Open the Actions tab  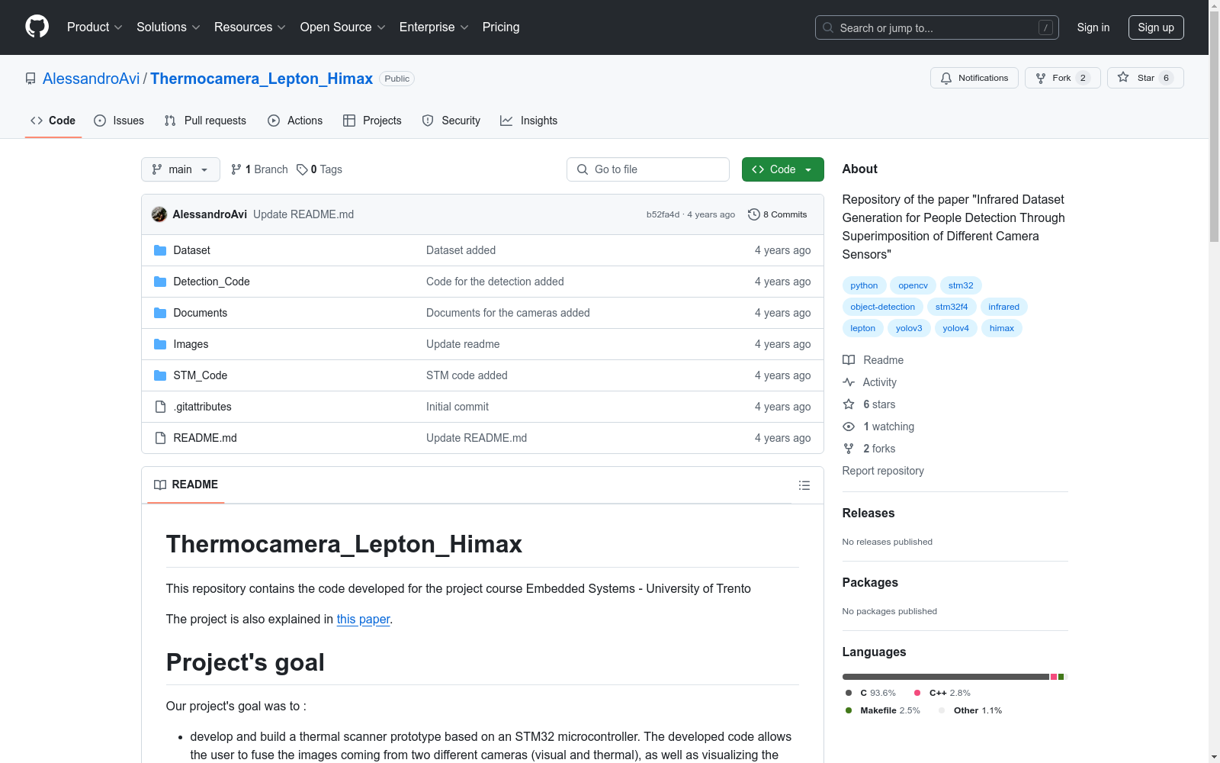(x=295, y=121)
